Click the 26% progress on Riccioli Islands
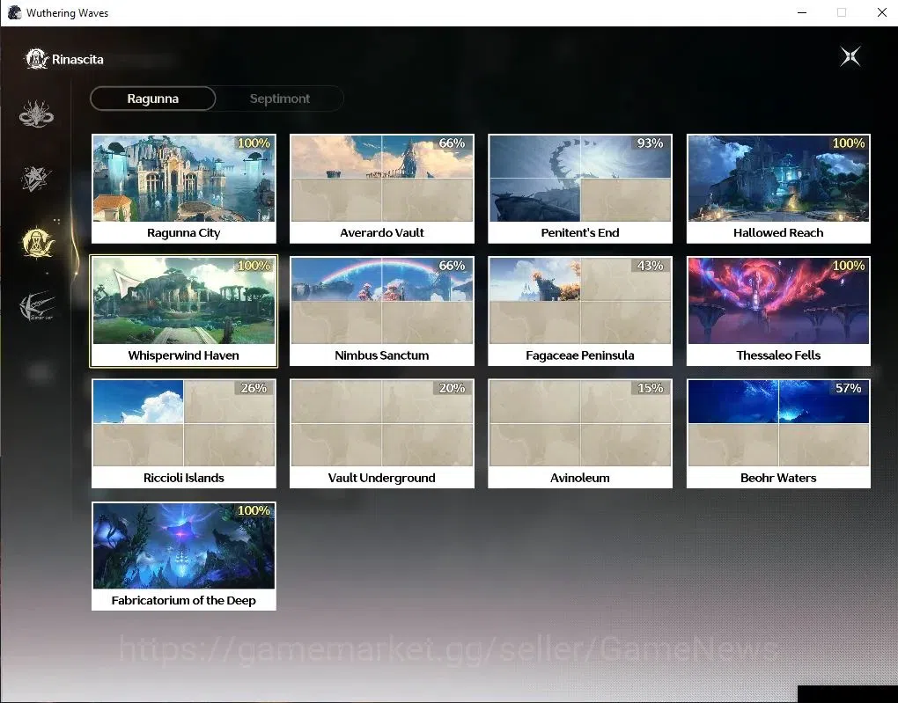This screenshot has width=898, height=703. [x=254, y=388]
